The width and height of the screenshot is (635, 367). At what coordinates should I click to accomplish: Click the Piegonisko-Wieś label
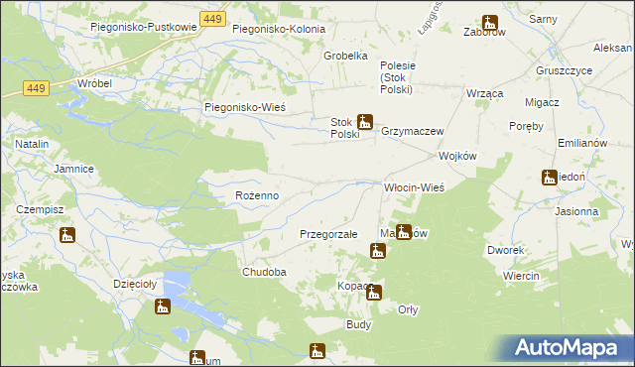(245, 108)
